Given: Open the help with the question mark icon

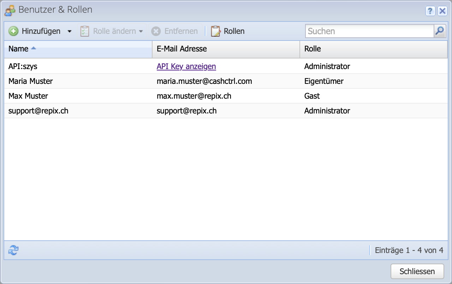Looking at the screenshot, I should click(x=430, y=11).
